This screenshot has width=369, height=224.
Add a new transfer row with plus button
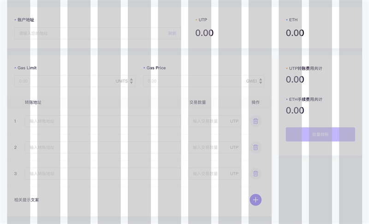coord(256,200)
